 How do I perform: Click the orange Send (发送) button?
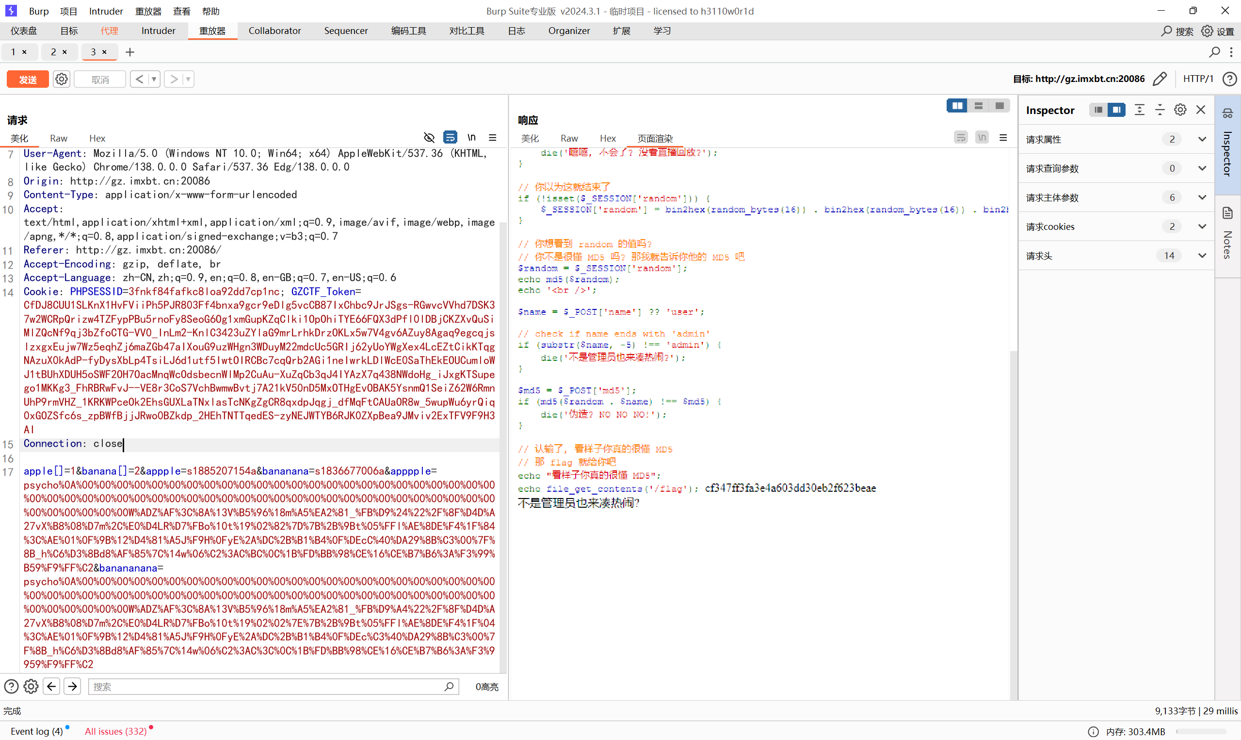28,80
